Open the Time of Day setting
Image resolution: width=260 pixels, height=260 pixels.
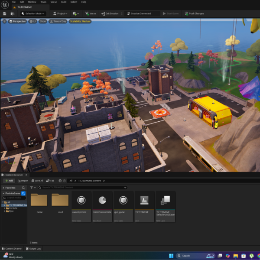(58, 21)
